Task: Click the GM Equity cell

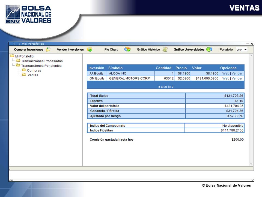Action: tap(97, 79)
